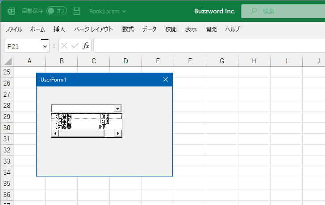
Task: Close the UserForm1 dialog
Action: click(x=165, y=79)
